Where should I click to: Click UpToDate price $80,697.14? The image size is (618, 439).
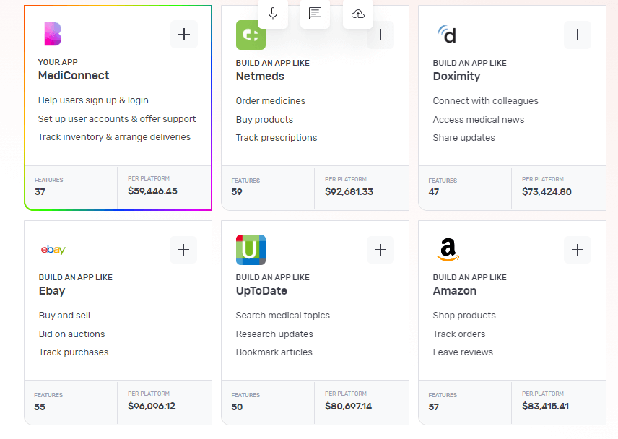[348, 407]
